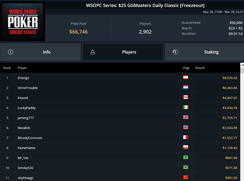Click the World Series of Poker logo
244x181 pixels.
pyautogui.click(x=23, y=21)
